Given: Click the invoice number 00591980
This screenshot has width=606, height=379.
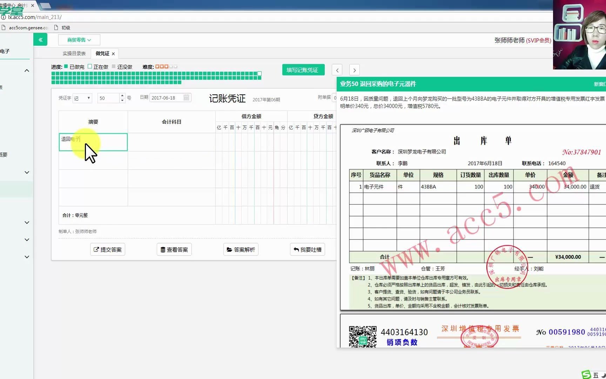Looking at the screenshot, I should (x=567, y=332).
